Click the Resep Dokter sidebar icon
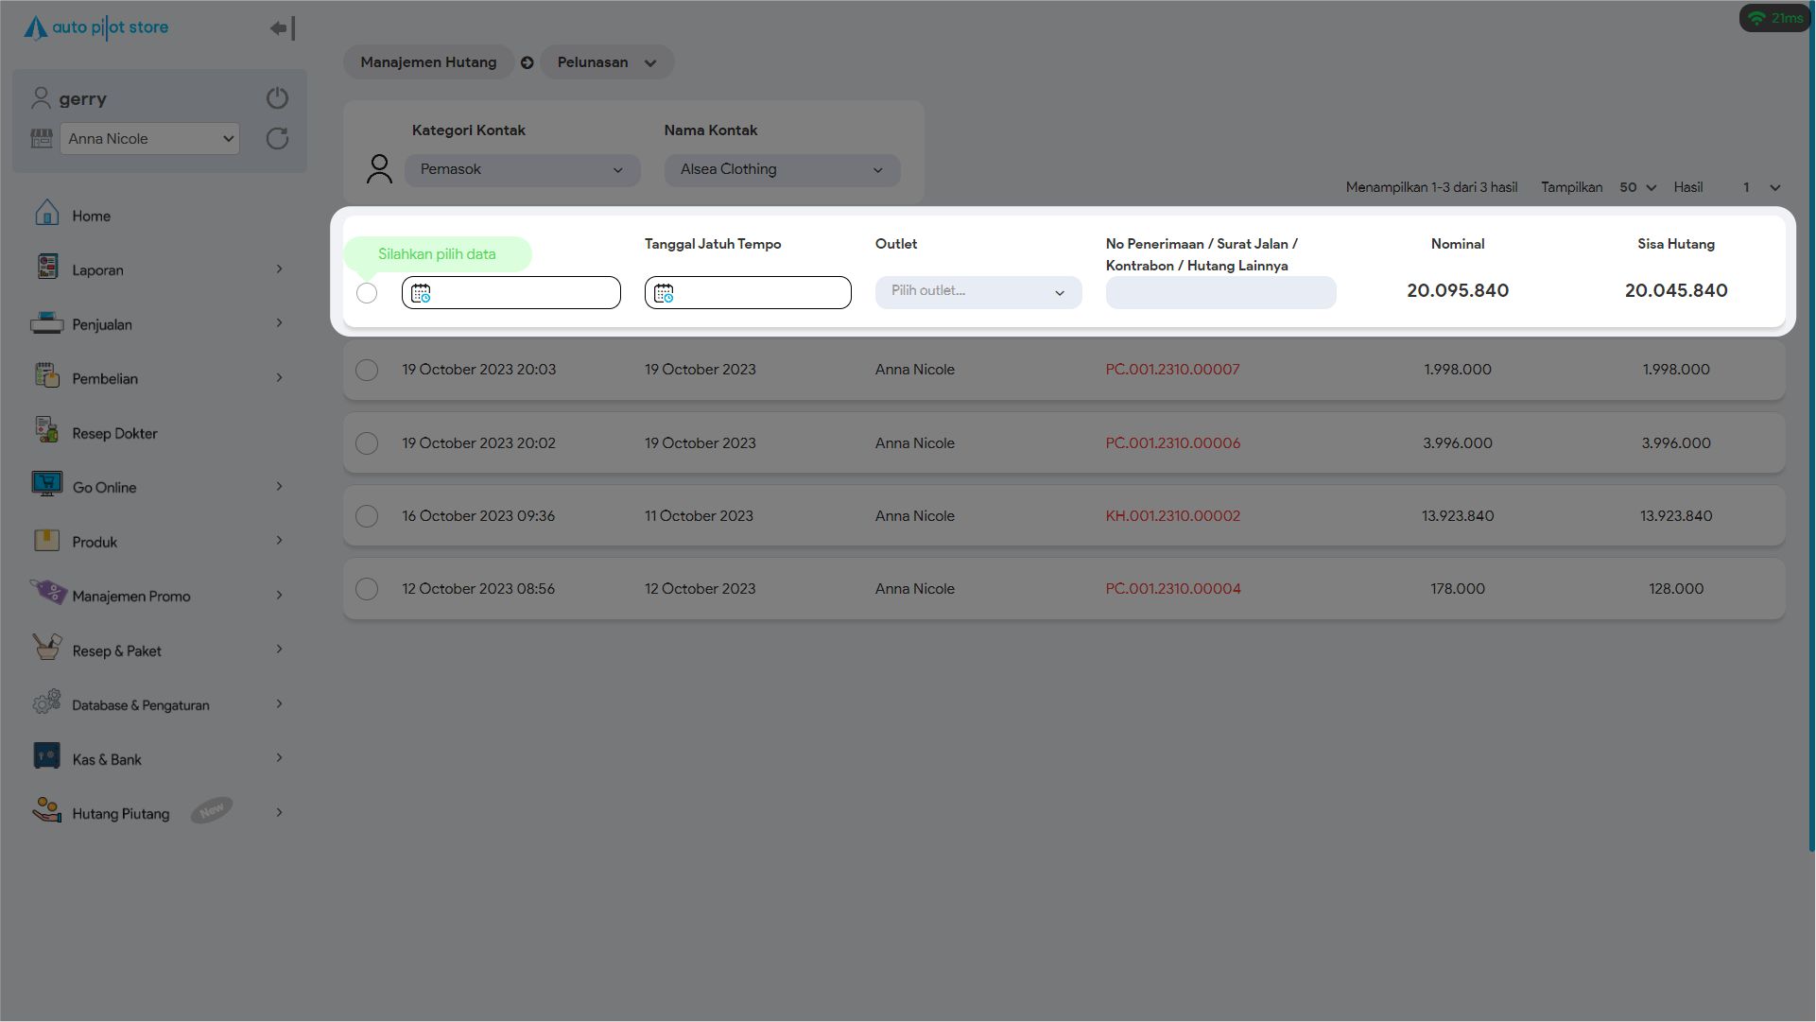 coord(46,431)
